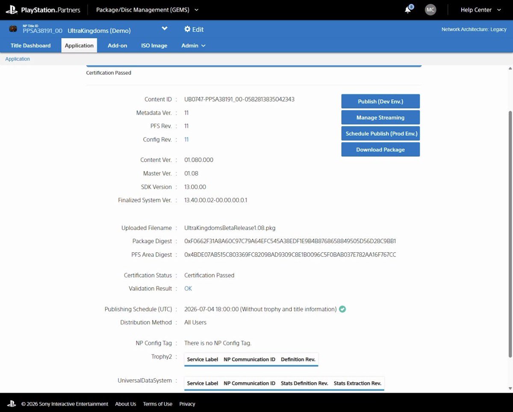Open the notifications bell
The width and height of the screenshot is (513, 412).
point(408,10)
